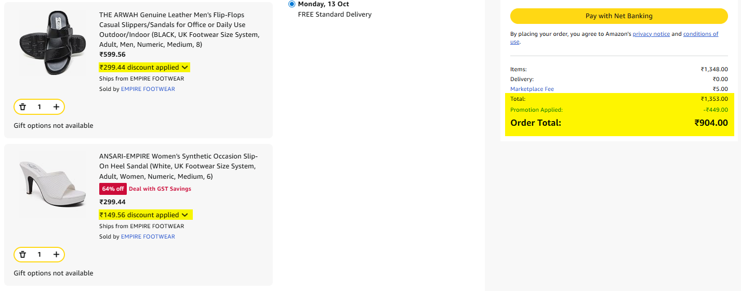Increase quantity of ARWAH leather flip-flops
The height and width of the screenshot is (291, 741).
point(56,107)
